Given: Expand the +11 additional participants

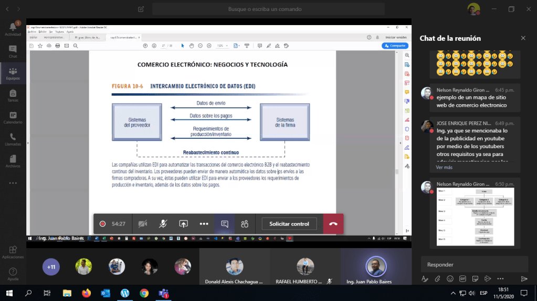Looking at the screenshot, I should pyautogui.click(x=51, y=267).
